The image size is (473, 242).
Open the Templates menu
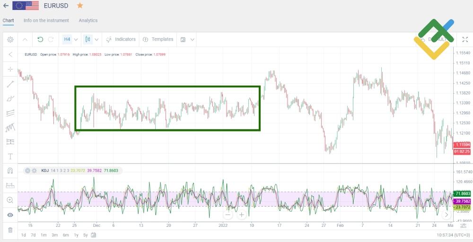(x=158, y=39)
